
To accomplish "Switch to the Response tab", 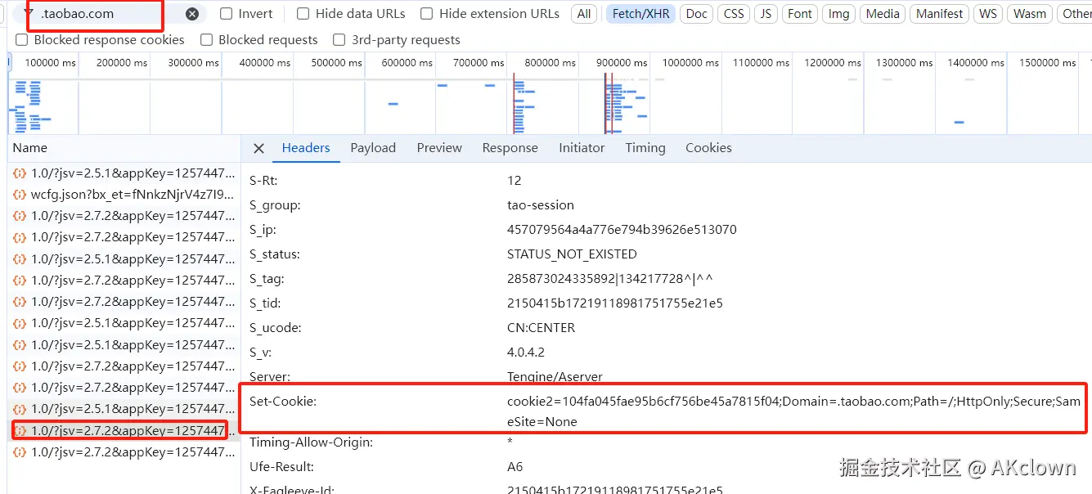I will click(x=510, y=148).
